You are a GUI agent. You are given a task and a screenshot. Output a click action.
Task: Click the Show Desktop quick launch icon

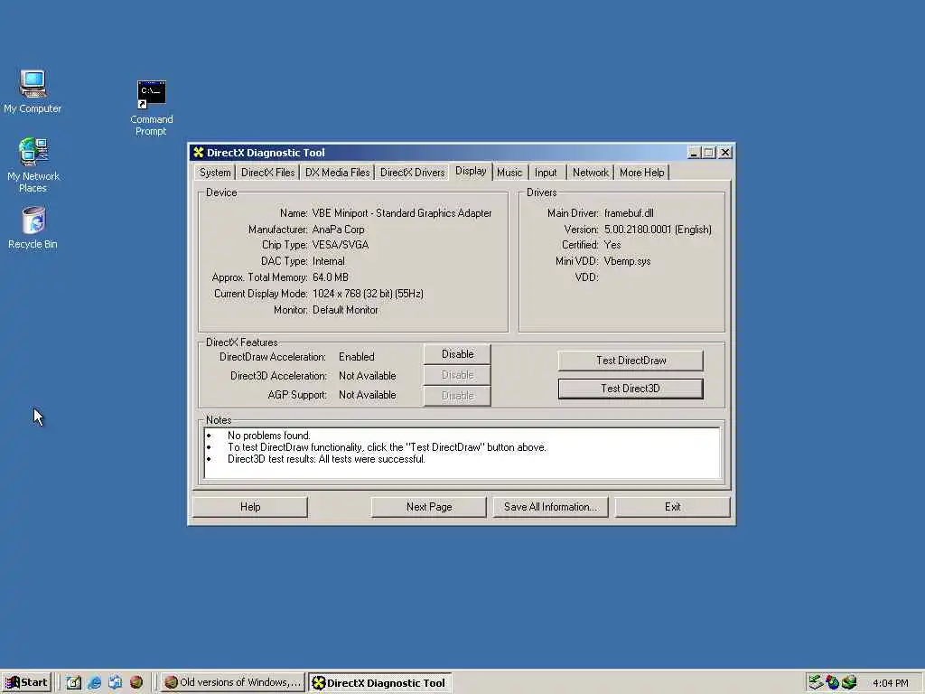[x=74, y=682]
